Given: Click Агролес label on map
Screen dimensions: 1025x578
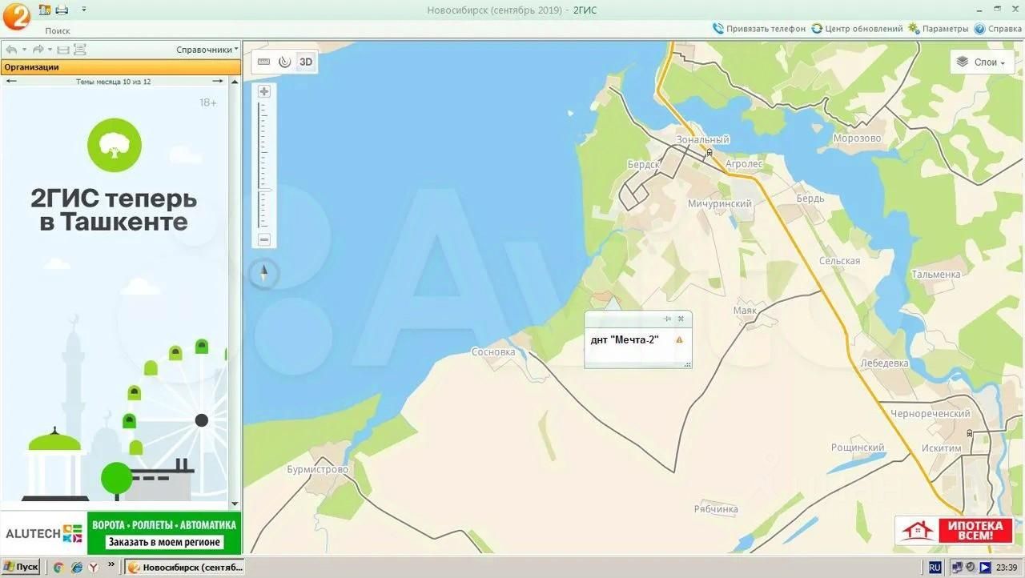Looking at the screenshot, I should [x=744, y=163].
